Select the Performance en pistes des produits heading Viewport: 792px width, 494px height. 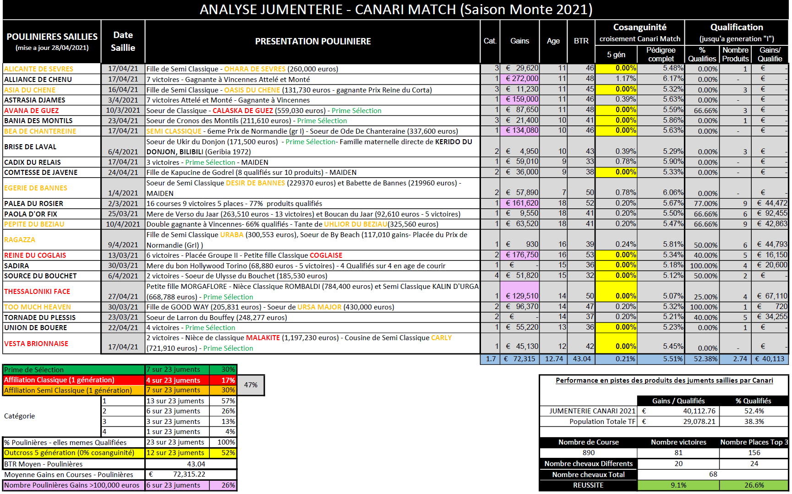tap(664, 380)
